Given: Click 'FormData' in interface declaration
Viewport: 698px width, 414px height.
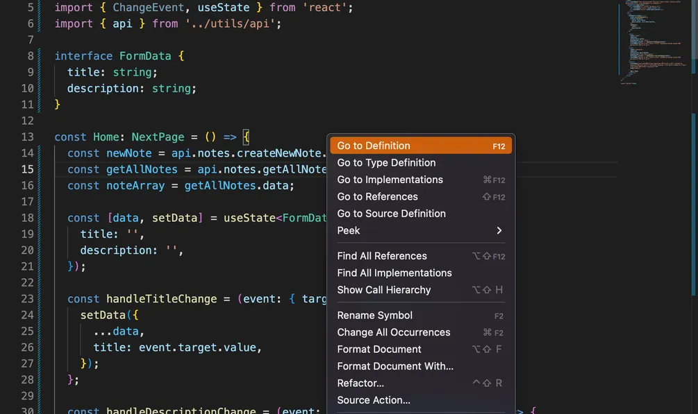Looking at the screenshot, I should coord(145,56).
